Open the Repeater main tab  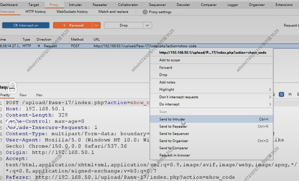[100, 5]
